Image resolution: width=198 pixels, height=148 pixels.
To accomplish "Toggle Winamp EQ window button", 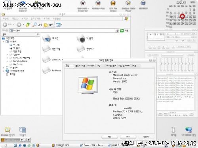I will point(189,40).
